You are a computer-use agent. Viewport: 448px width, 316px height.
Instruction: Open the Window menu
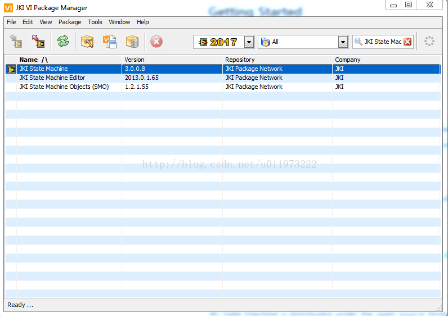point(119,22)
